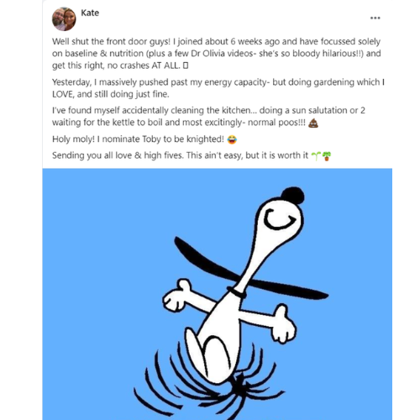Open Kate's profile via her name
Image resolution: width=420 pixels, height=420 pixels.
(x=90, y=13)
